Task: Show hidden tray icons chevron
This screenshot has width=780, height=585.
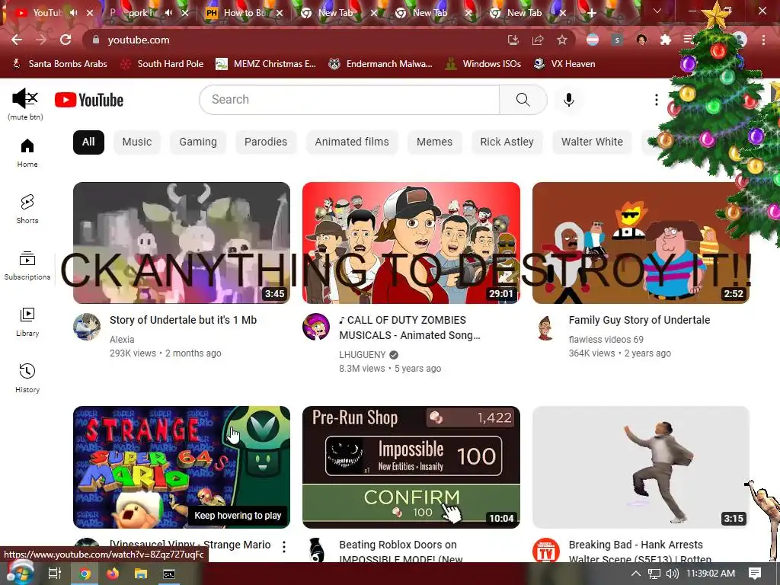Action: click(x=635, y=574)
